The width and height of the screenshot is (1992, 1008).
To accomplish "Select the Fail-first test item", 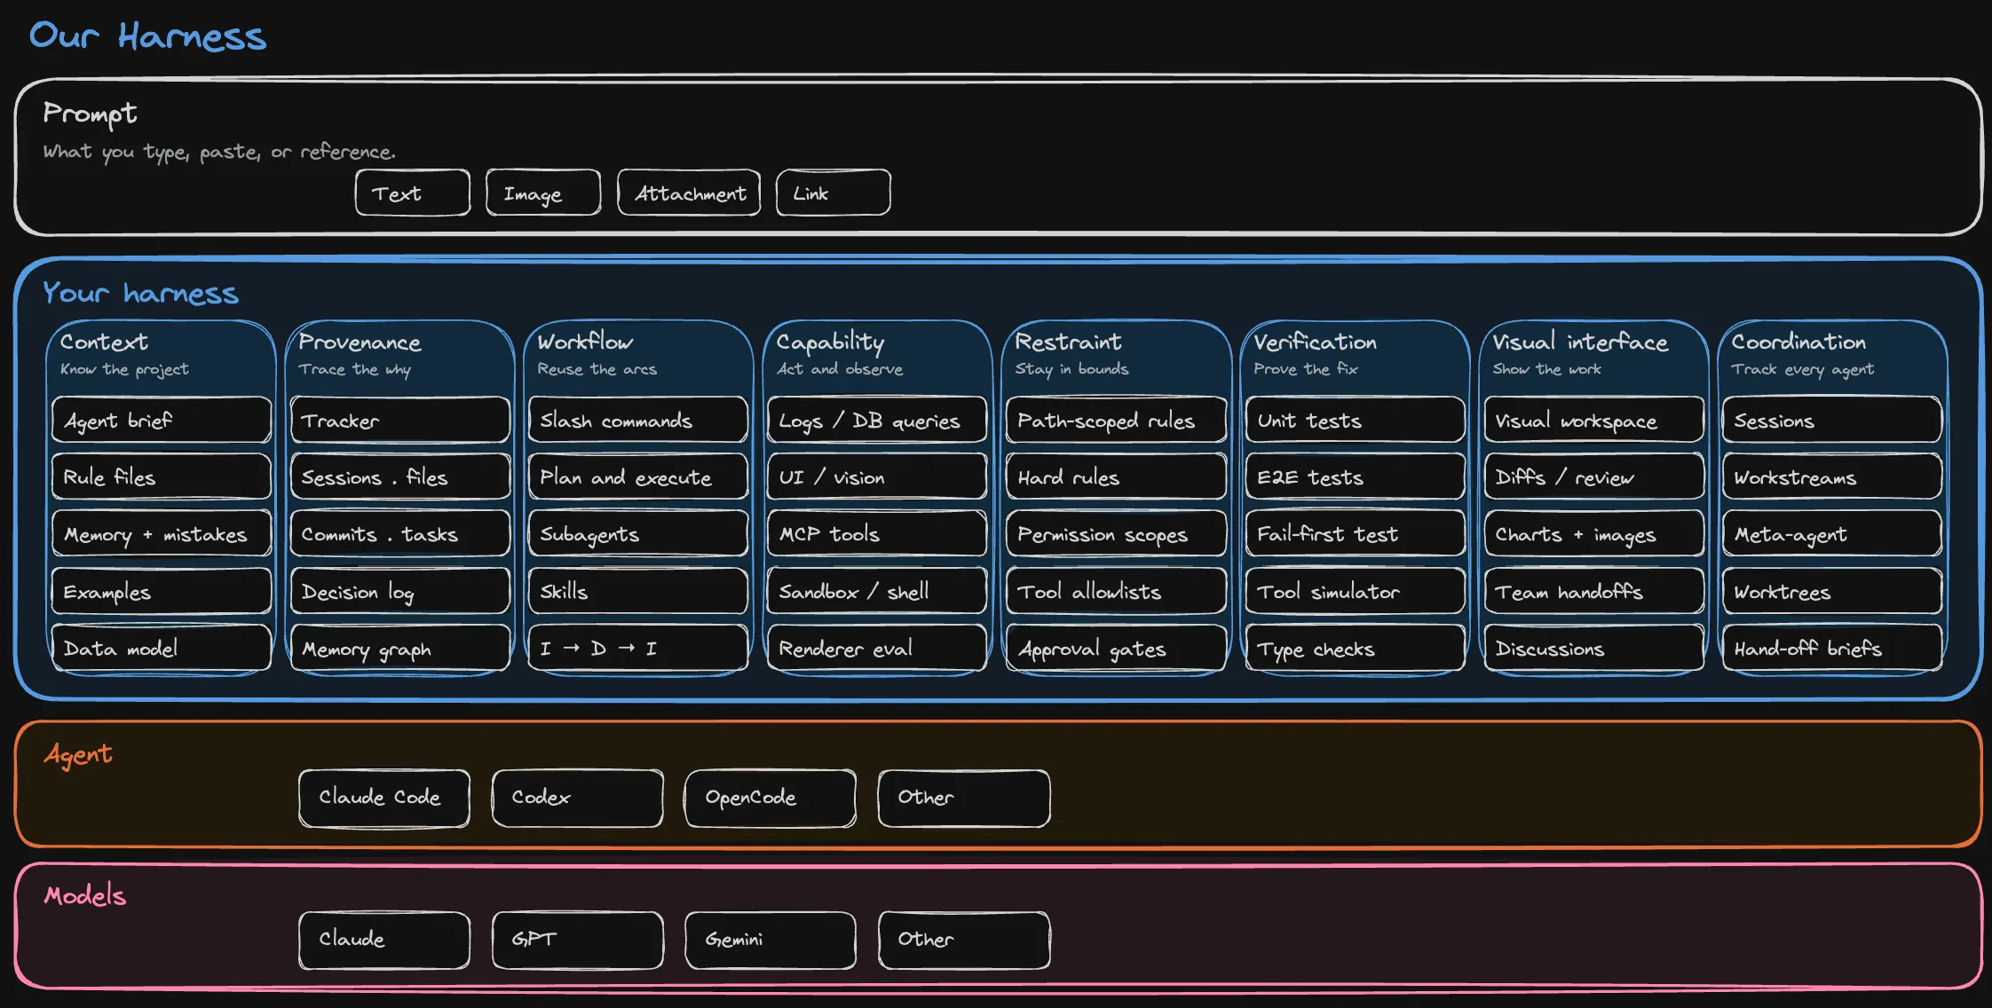I will pyautogui.click(x=1355, y=533).
